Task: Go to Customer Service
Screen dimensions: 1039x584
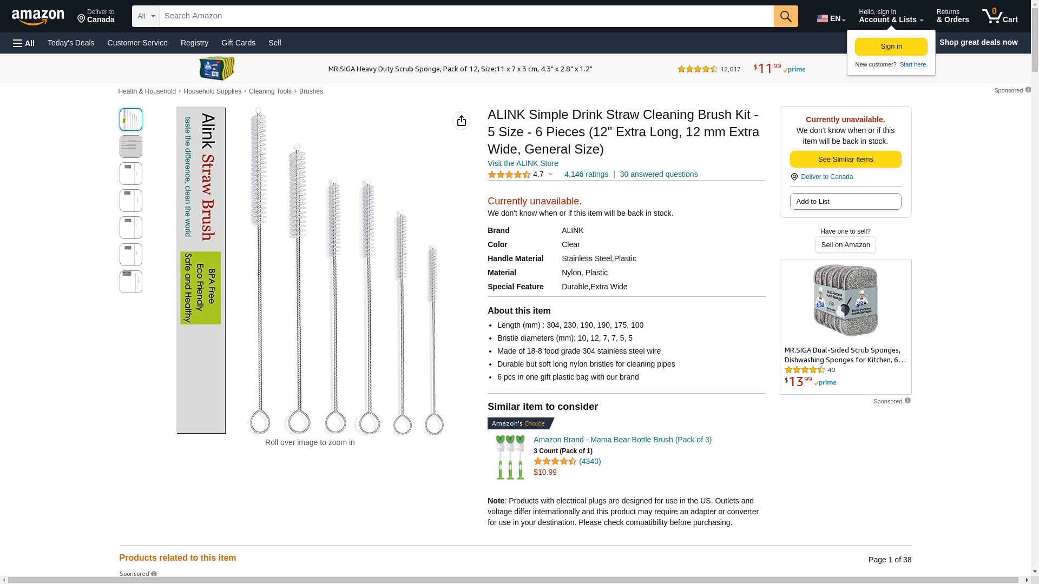Action: [137, 43]
